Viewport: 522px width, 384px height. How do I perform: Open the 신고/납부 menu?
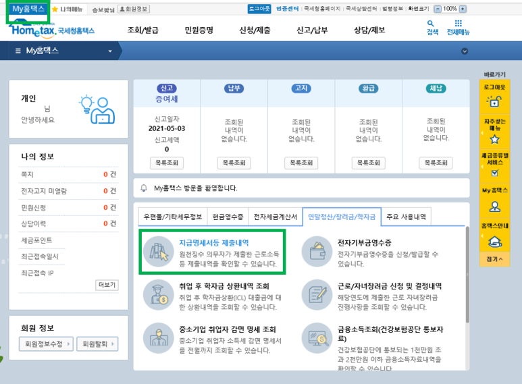click(312, 30)
